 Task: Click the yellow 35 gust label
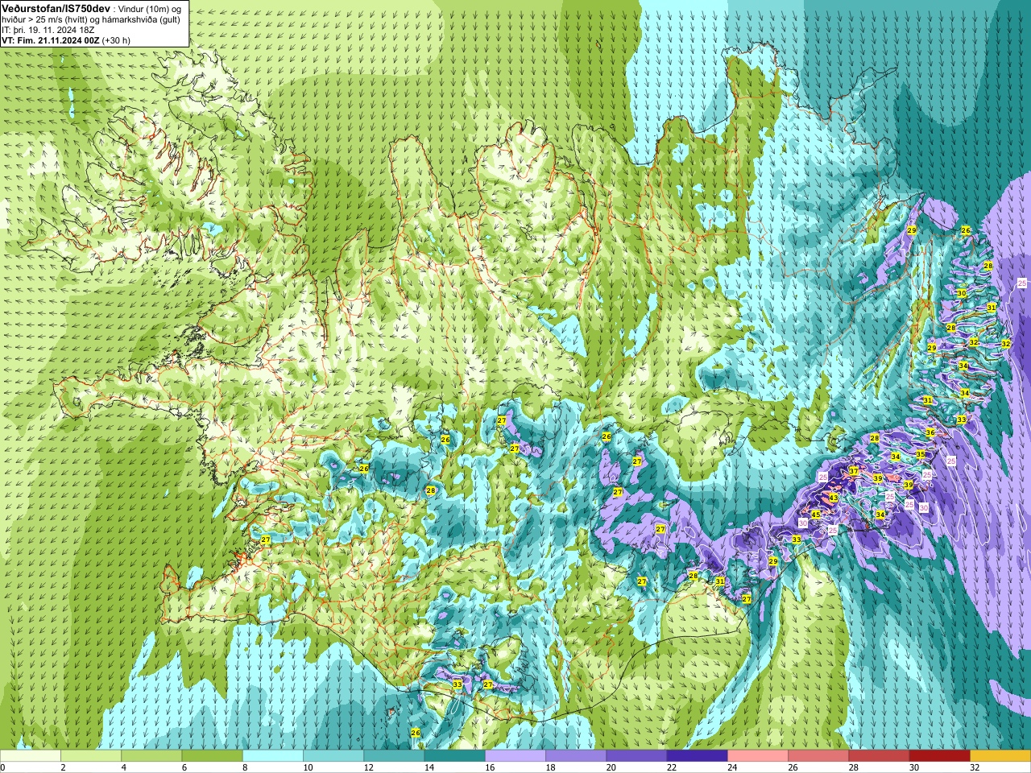coord(921,454)
